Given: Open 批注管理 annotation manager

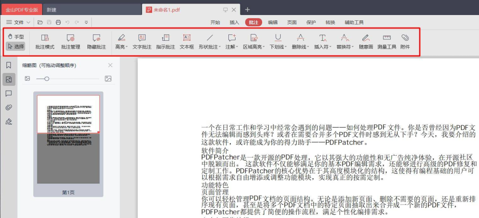Looking at the screenshot, I should (71, 42).
